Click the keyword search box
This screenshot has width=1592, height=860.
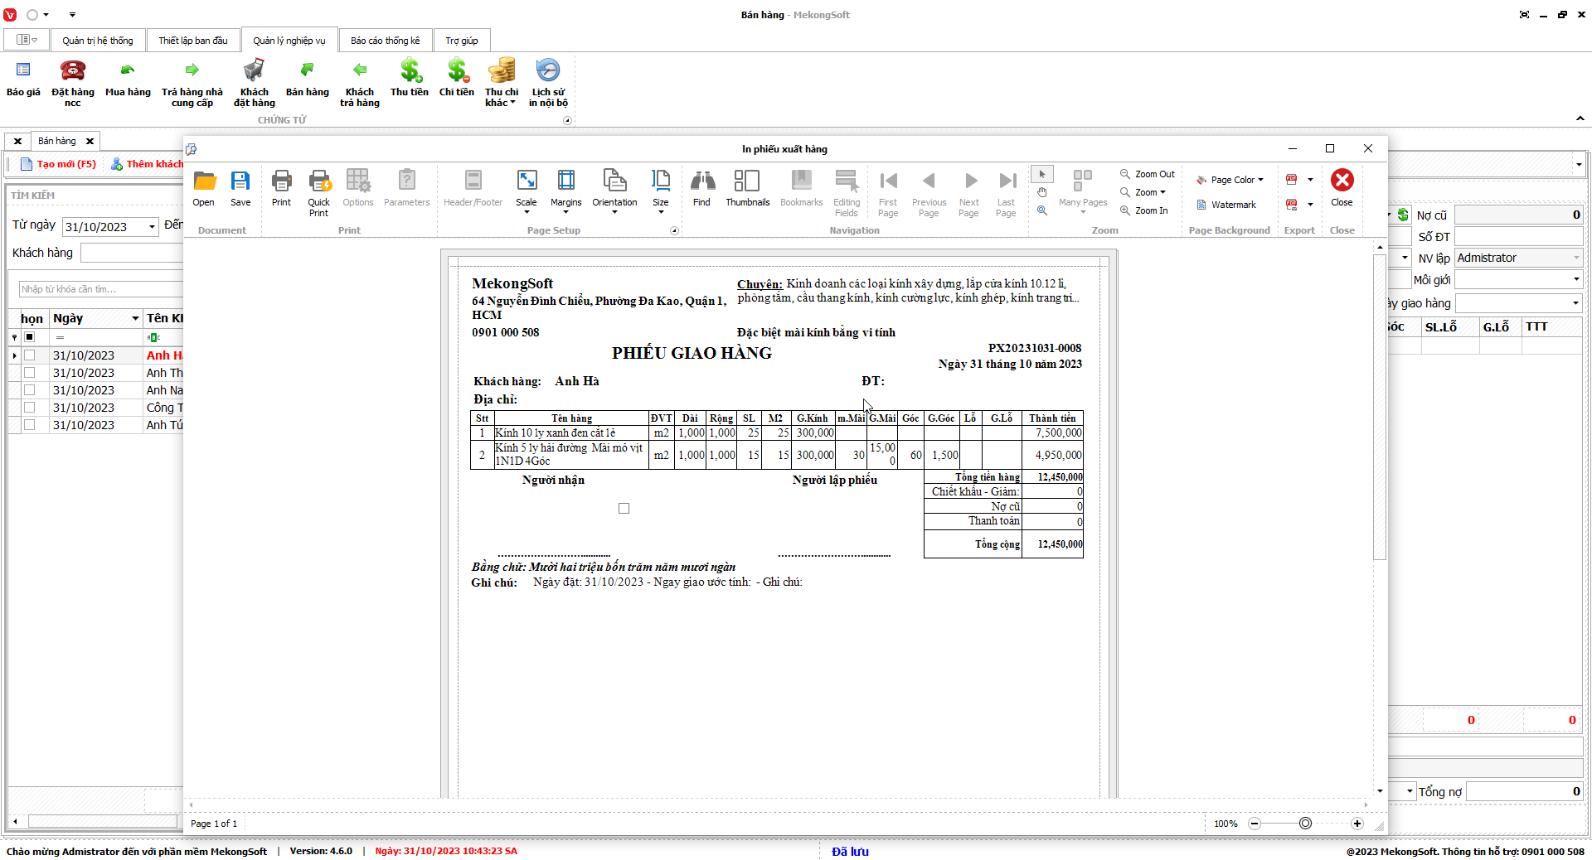tap(100, 289)
